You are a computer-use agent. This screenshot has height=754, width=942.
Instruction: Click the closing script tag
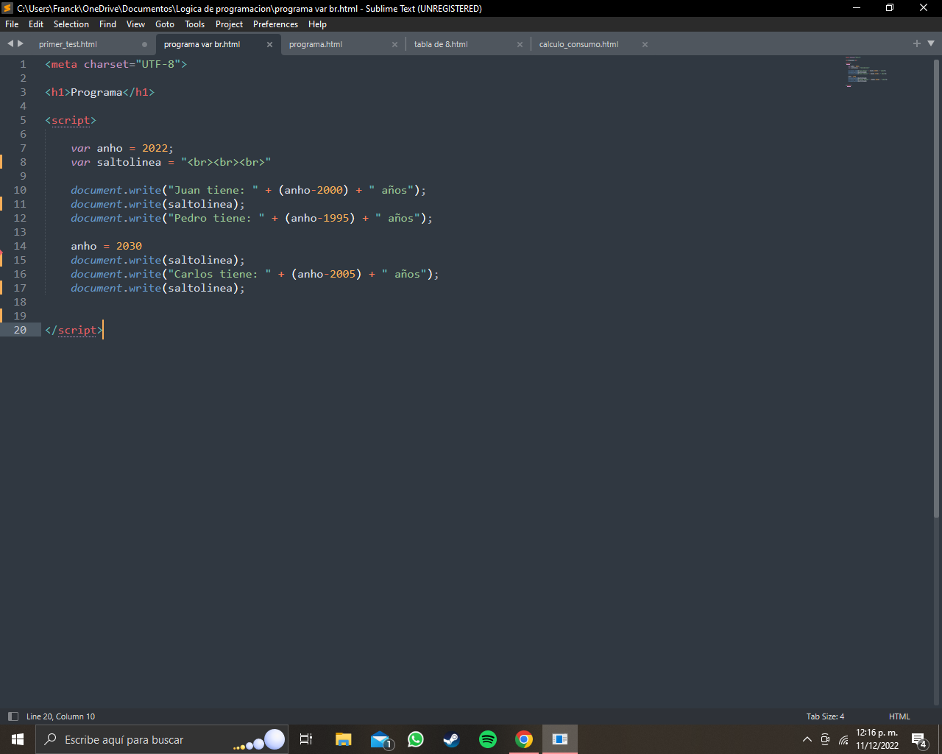pos(74,330)
